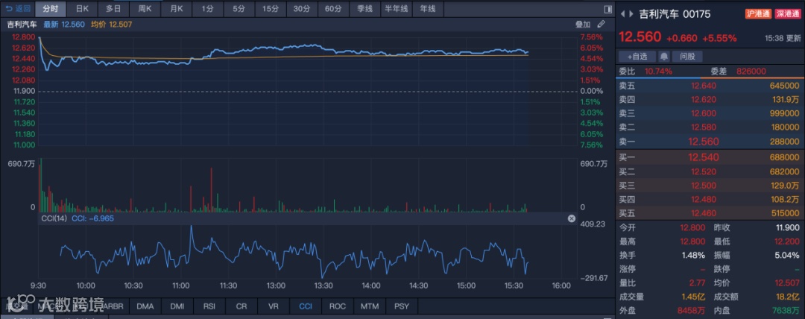
Task: Switch to the 季线 tab
Action: click(x=364, y=9)
